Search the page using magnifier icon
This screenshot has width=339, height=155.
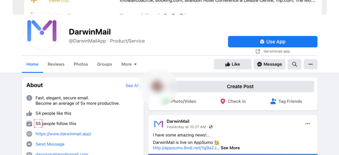tap(294, 64)
